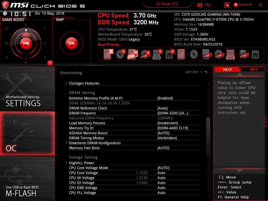This screenshot has height=201, width=268.
Task: Open the BIOS search magnifier icon
Action: [227, 5]
